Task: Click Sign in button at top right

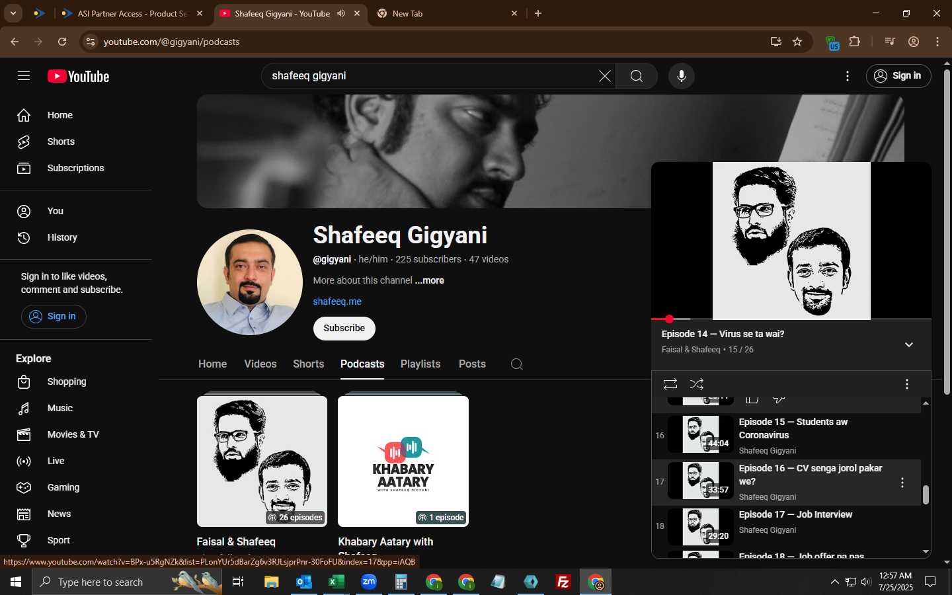Action: (x=898, y=76)
